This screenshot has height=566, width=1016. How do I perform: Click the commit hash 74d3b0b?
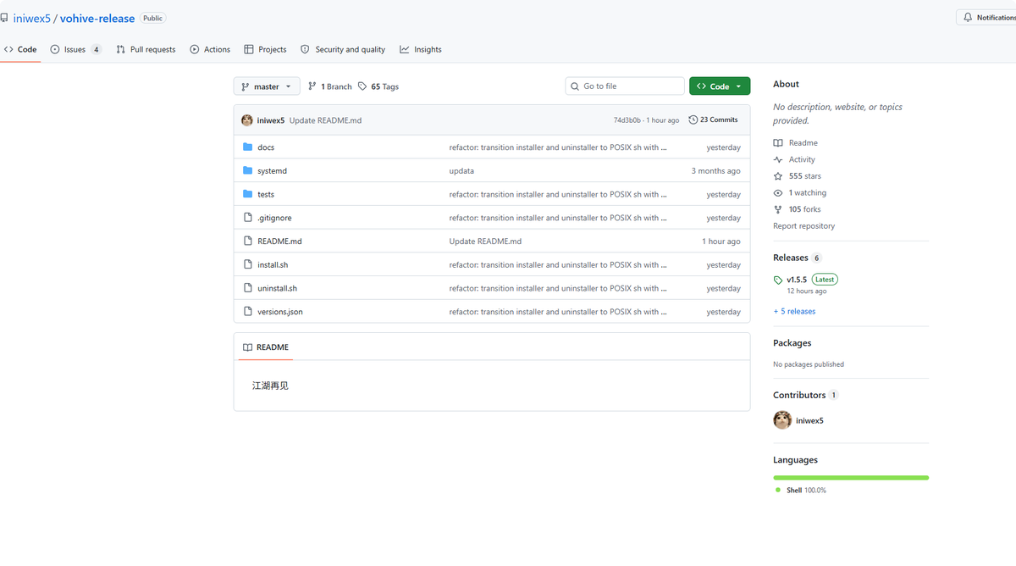tap(627, 120)
